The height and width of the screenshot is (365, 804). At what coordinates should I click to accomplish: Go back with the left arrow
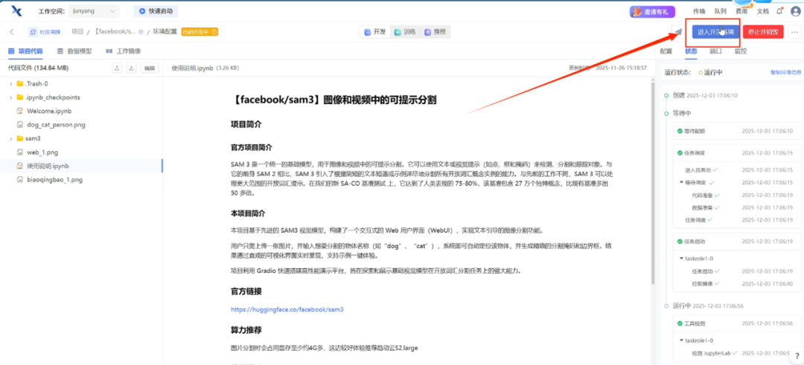point(12,32)
